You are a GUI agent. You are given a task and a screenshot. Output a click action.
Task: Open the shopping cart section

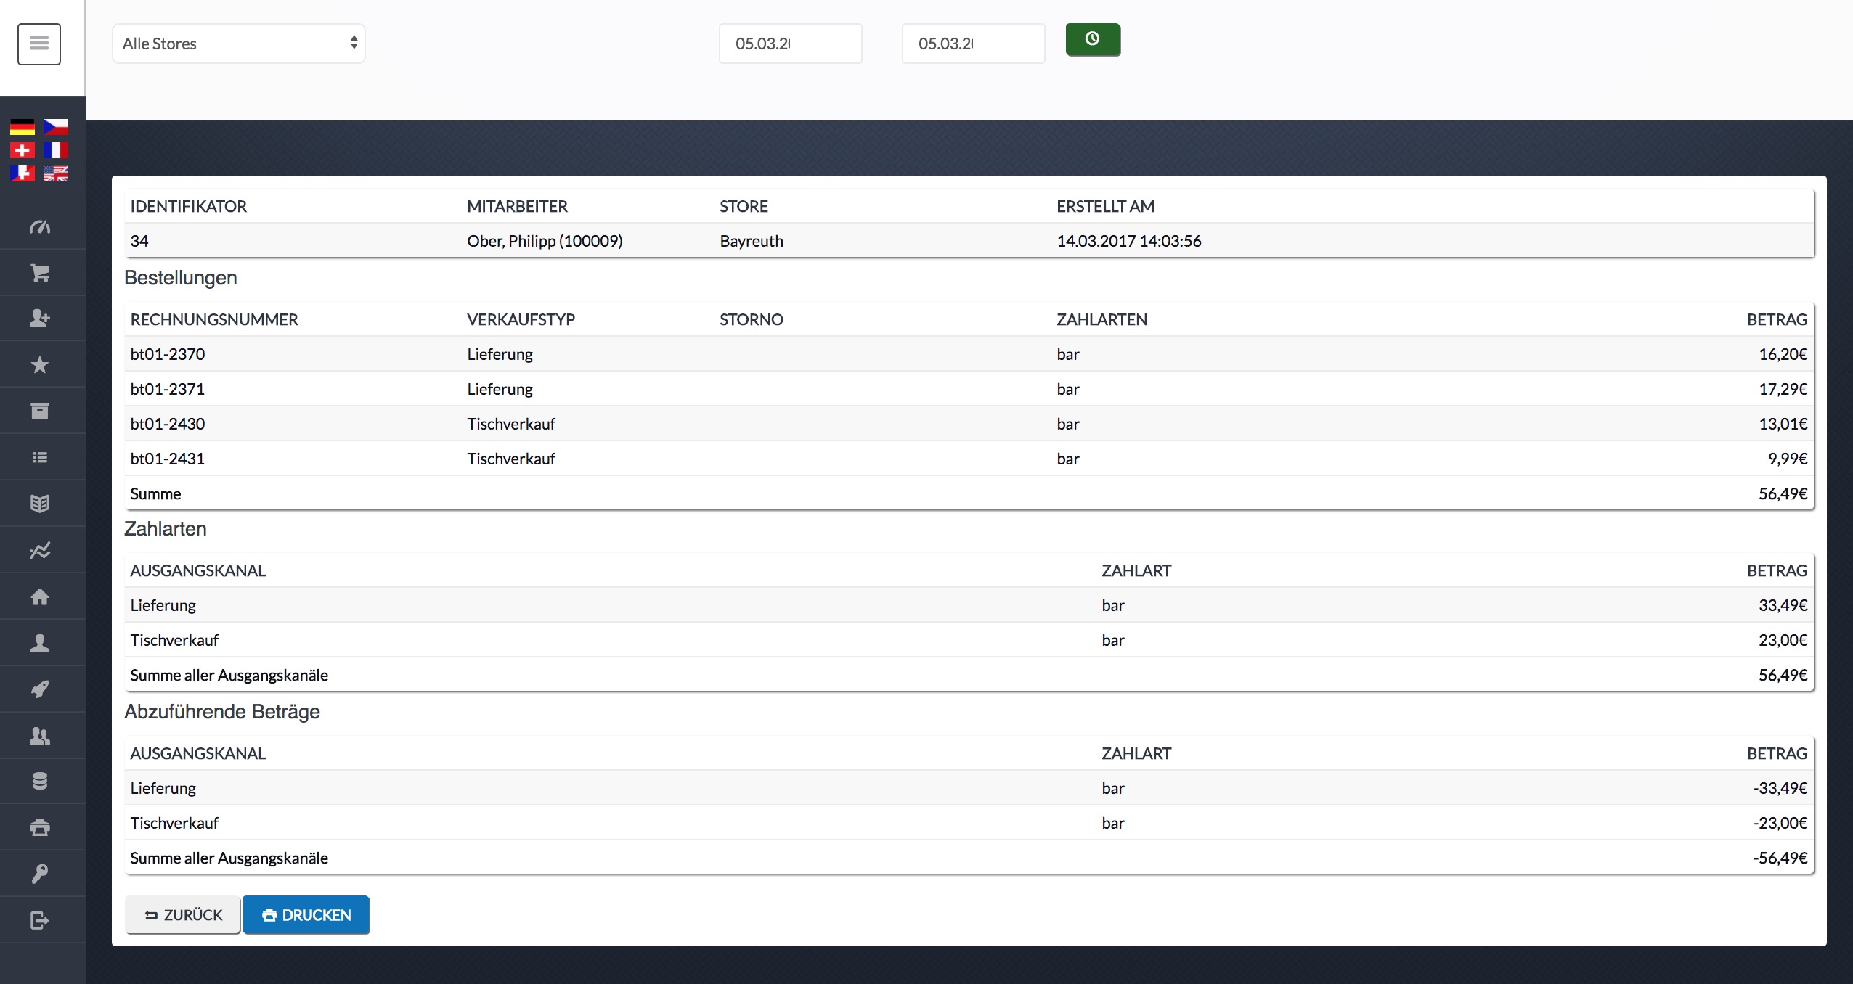40,273
